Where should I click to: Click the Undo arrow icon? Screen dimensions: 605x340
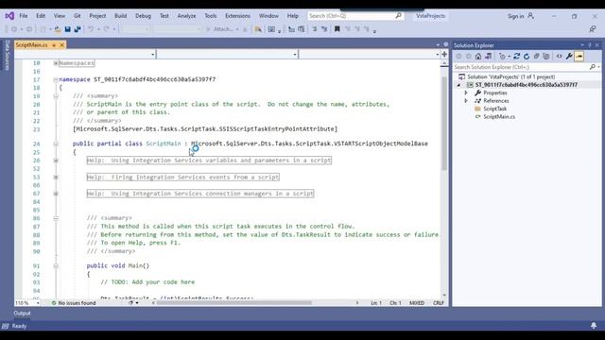91,29
